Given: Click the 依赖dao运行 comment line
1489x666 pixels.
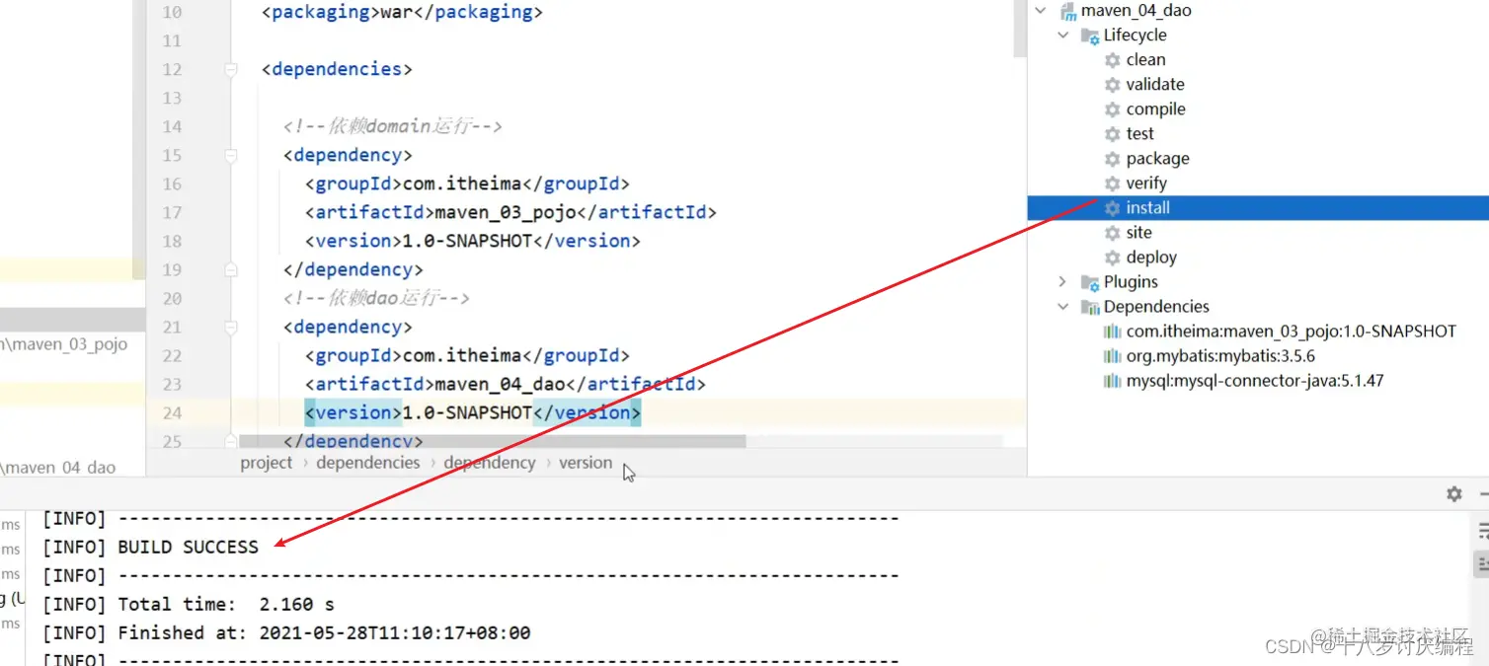Looking at the screenshot, I should pyautogui.click(x=376, y=298).
